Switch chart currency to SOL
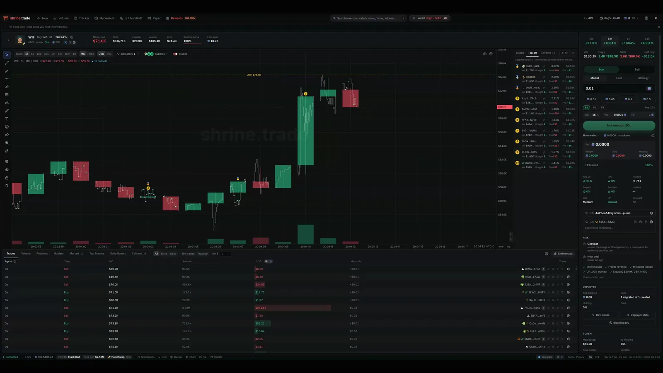 pyautogui.click(x=109, y=54)
